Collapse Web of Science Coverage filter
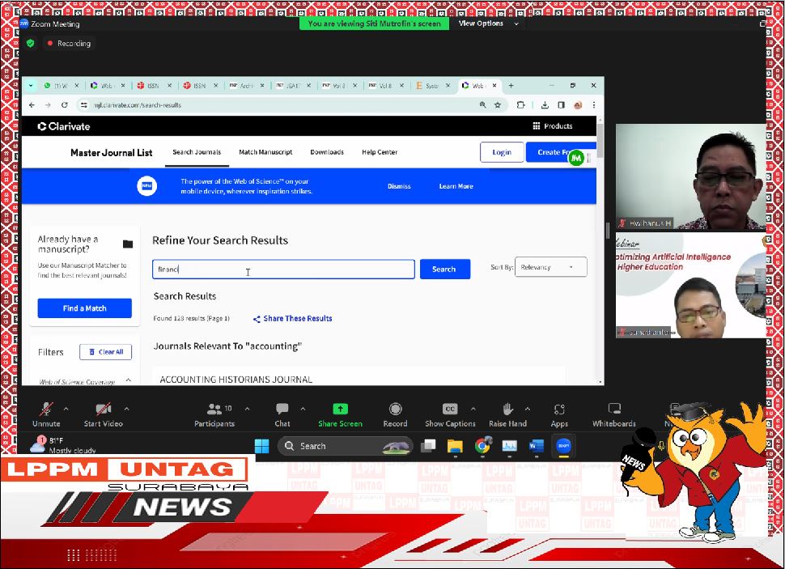 tap(129, 380)
